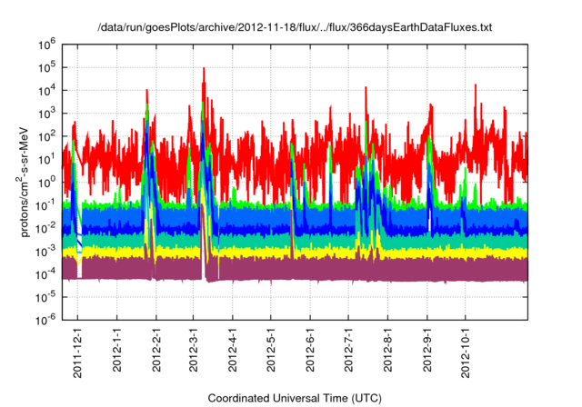Click the 10^5 y-axis tick label

pos(46,68)
